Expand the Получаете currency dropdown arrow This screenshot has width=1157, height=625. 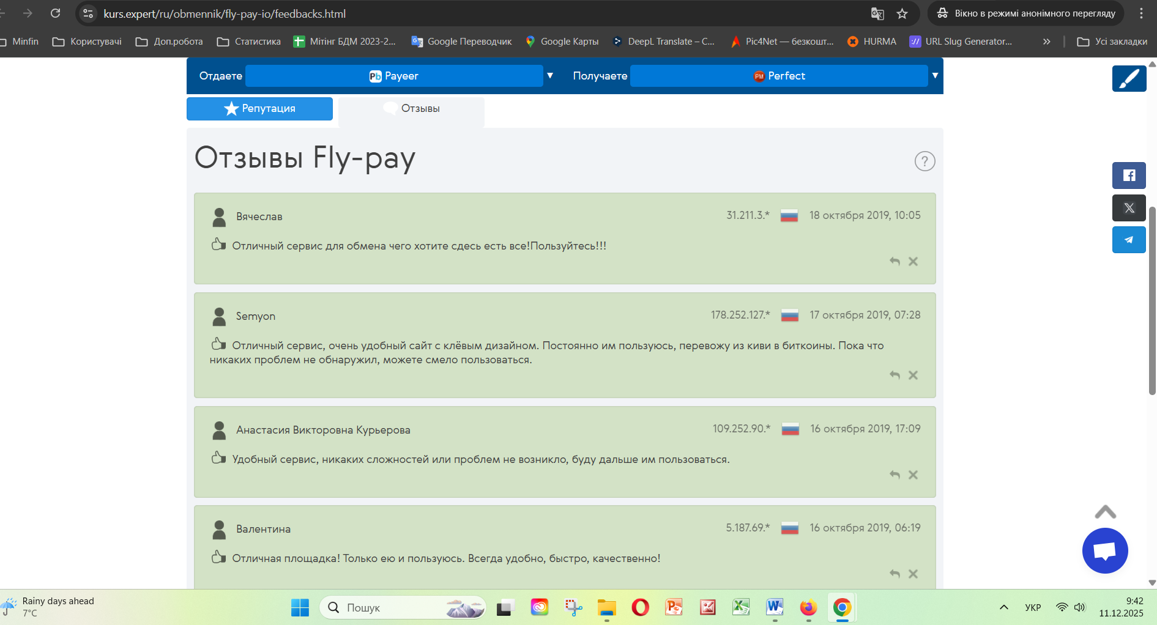click(935, 76)
